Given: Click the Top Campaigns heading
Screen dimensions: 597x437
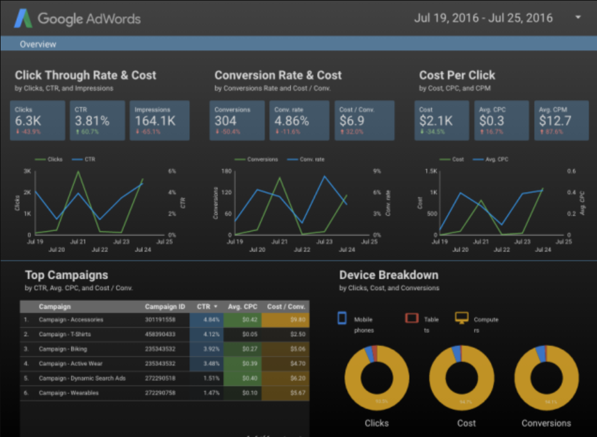Looking at the screenshot, I should click(66, 275).
